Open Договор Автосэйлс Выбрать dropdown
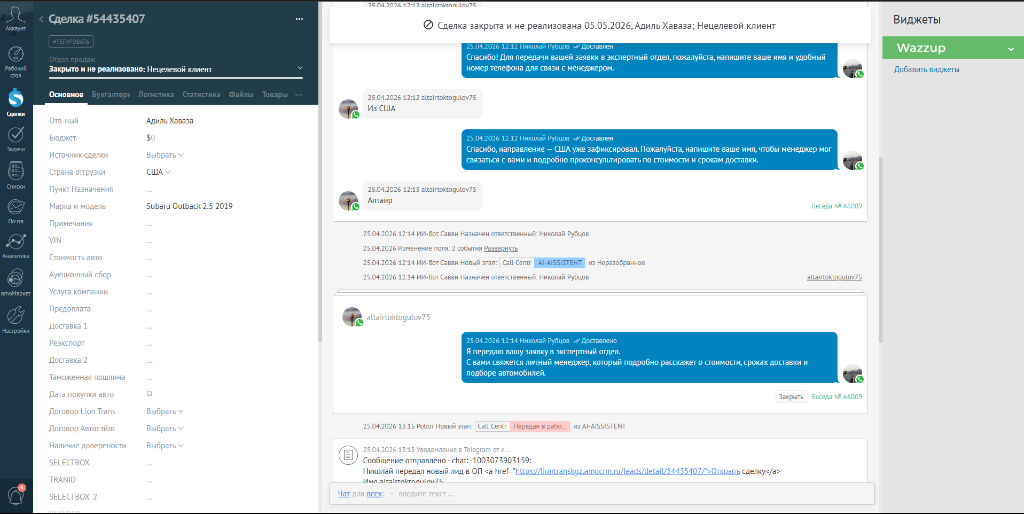Image resolution: width=1024 pixels, height=514 pixels. (165, 429)
